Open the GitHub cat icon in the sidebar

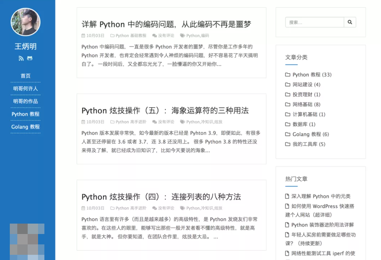tap(30, 58)
